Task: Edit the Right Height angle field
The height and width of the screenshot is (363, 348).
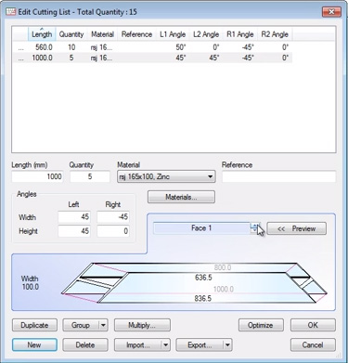Action: coord(113,231)
